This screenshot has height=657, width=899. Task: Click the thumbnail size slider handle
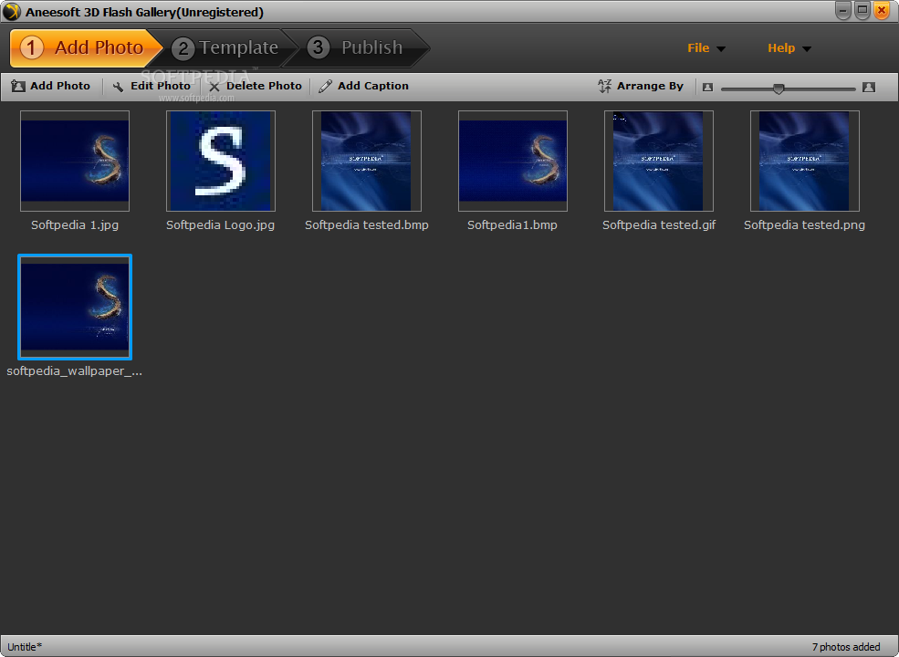[778, 89]
